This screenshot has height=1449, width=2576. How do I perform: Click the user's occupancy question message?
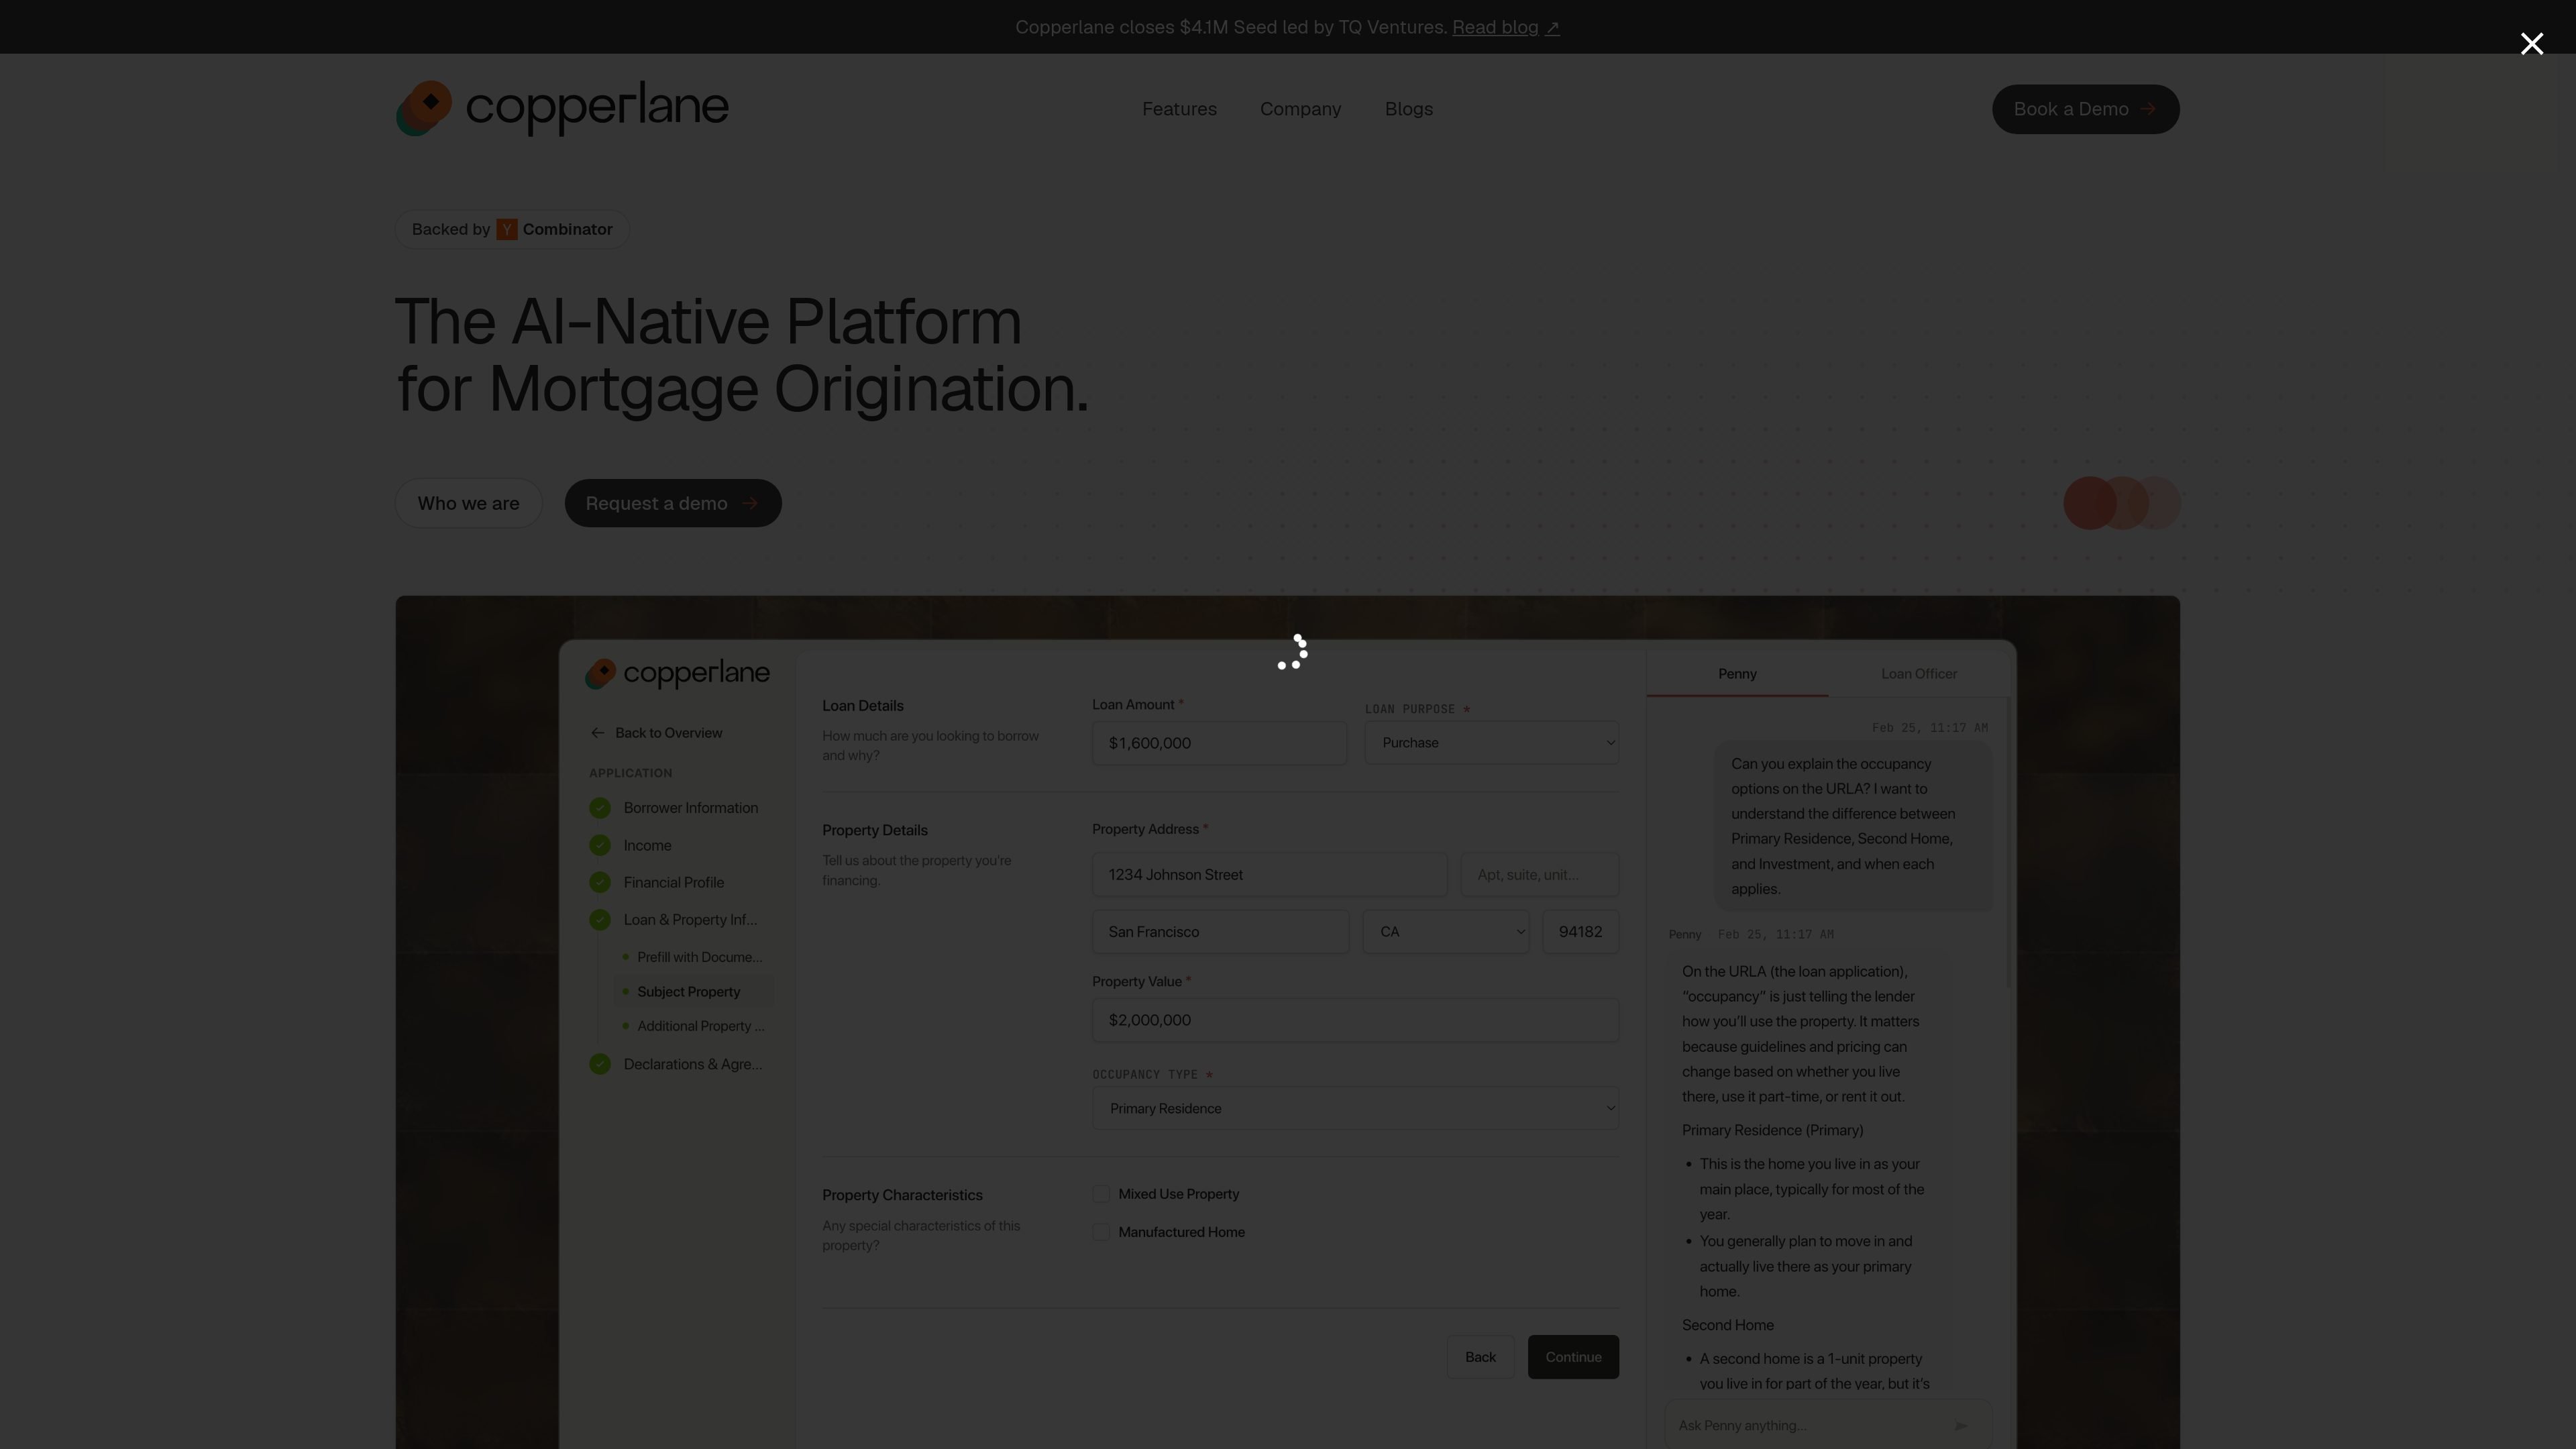(x=1854, y=826)
